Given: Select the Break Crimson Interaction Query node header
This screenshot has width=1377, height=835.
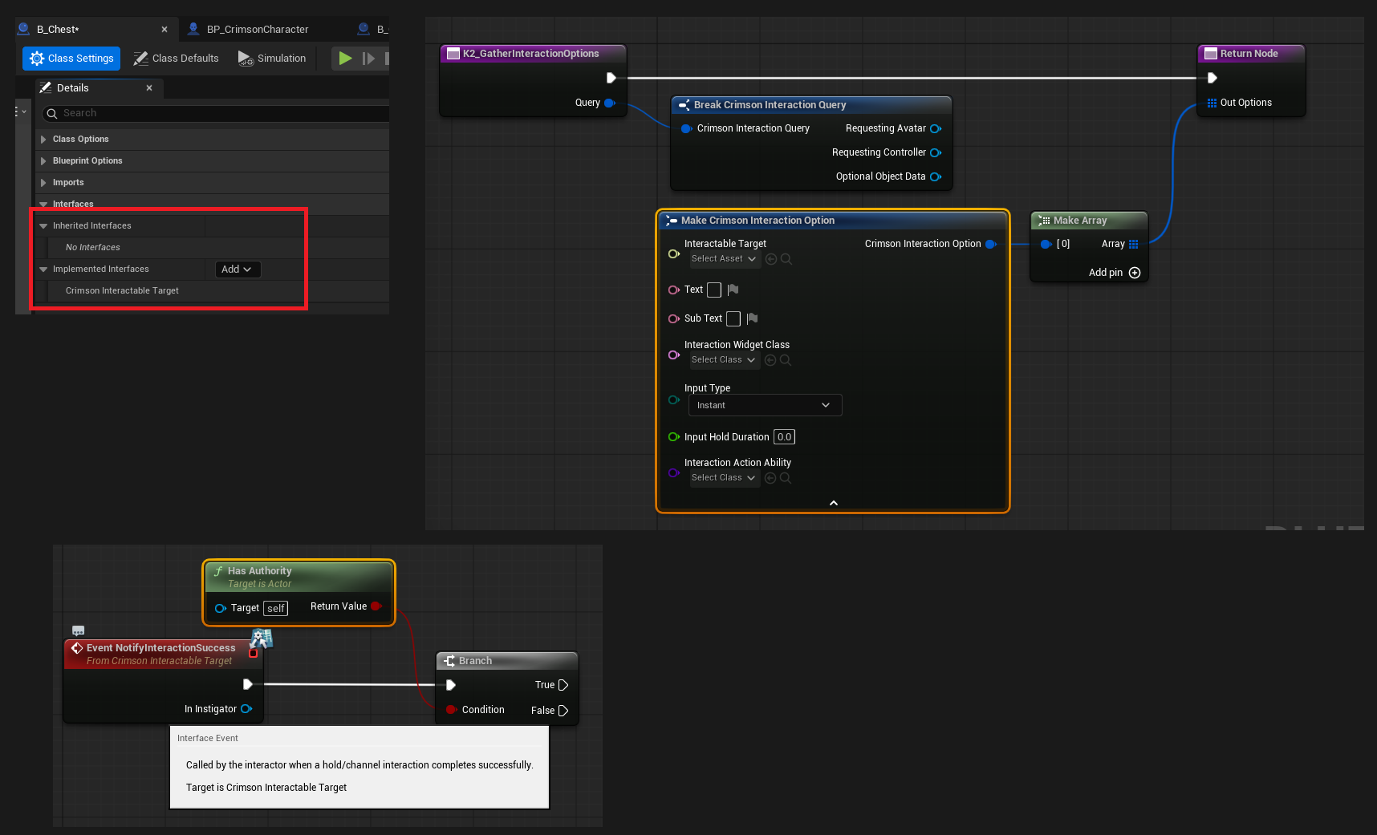Looking at the screenshot, I should tap(811, 105).
